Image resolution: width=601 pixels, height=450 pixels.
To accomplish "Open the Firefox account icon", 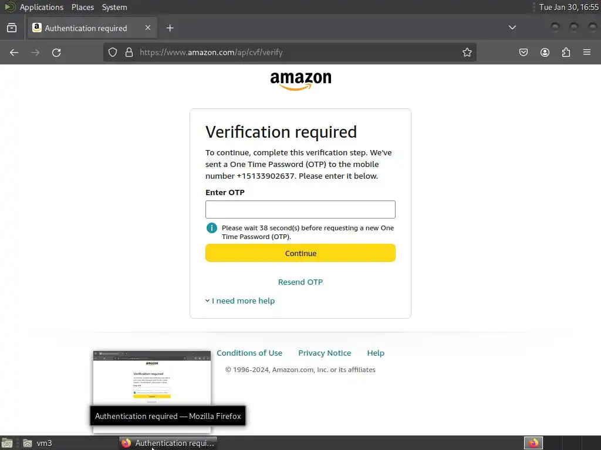I will coord(545,52).
